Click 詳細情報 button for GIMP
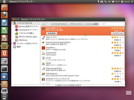The image size is (134, 100). (51, 33)
